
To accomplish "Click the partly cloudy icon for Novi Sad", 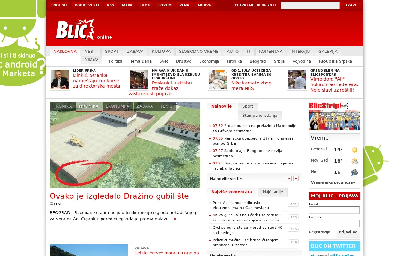I will click(x=354, y=161).
